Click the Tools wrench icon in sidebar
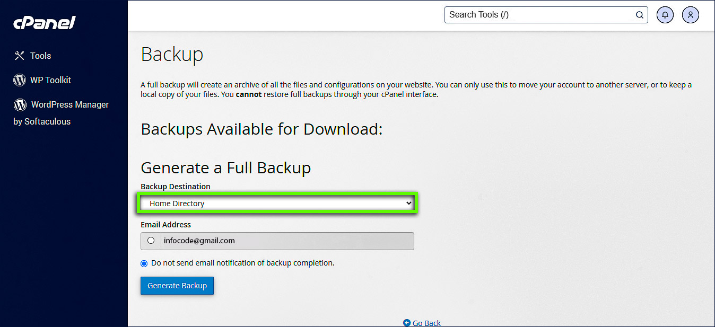Viewport: 715px width, 327px height. 20,56
